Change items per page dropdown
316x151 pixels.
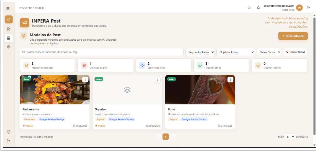click(x=290, y=137)
